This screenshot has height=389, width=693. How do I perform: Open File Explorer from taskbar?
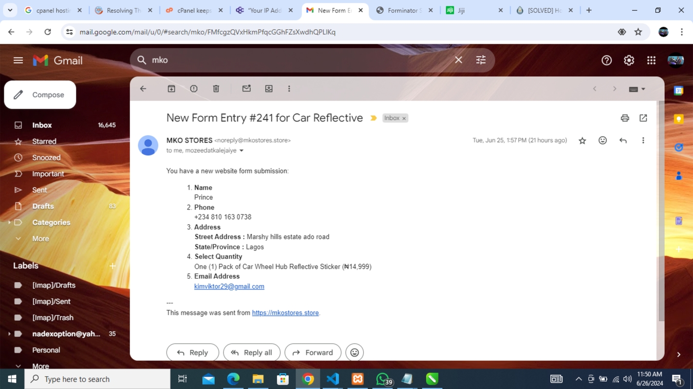[258, 379]
